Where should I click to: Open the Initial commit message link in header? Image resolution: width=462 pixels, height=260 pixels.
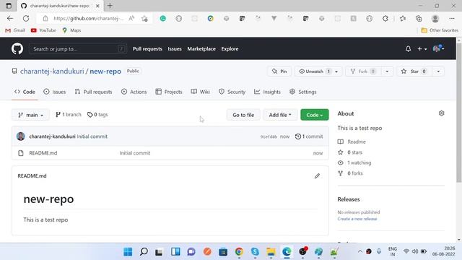[x=92, y=136]
